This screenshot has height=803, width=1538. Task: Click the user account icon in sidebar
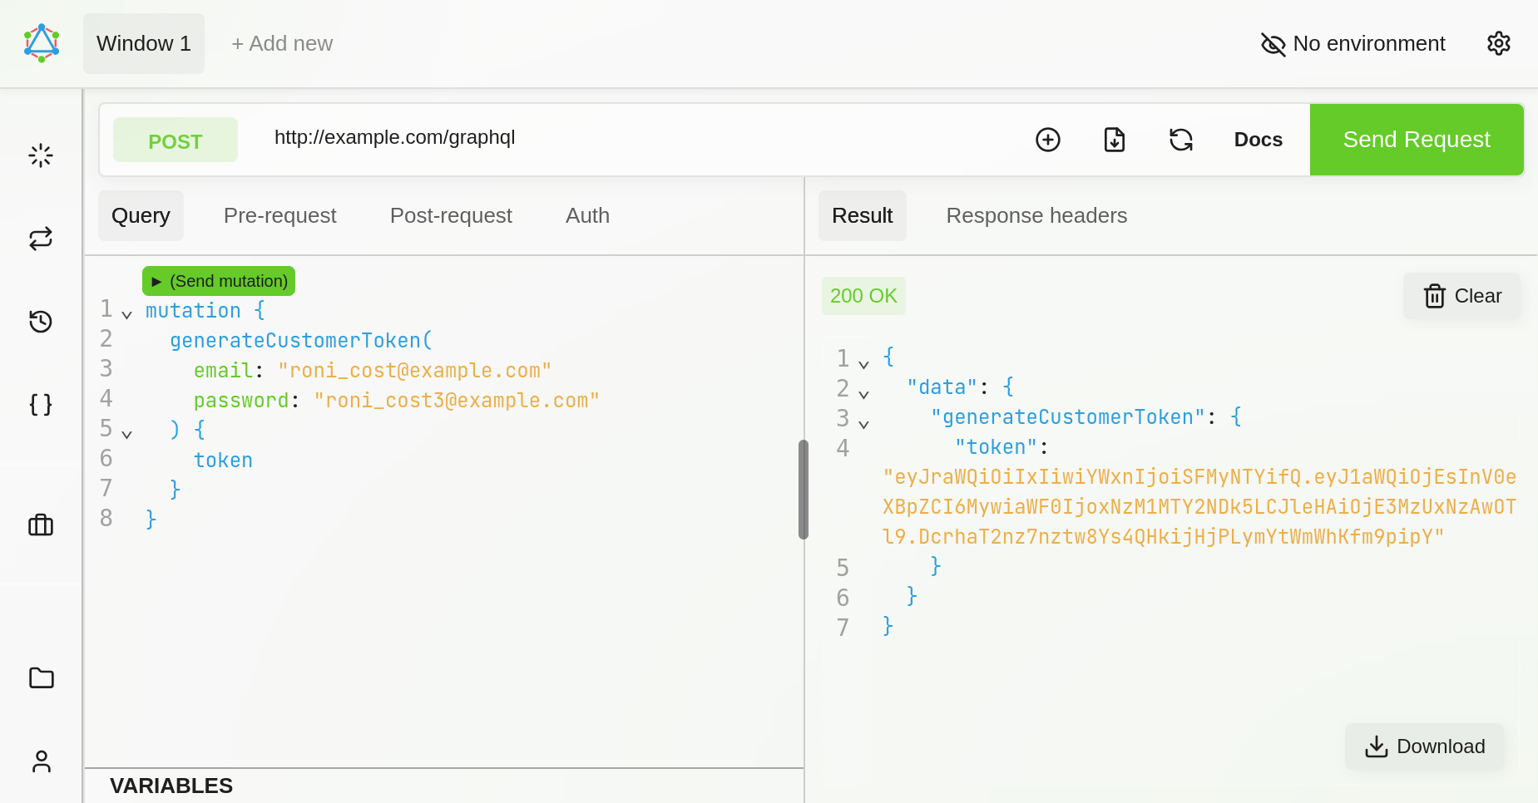coord(41,761)
